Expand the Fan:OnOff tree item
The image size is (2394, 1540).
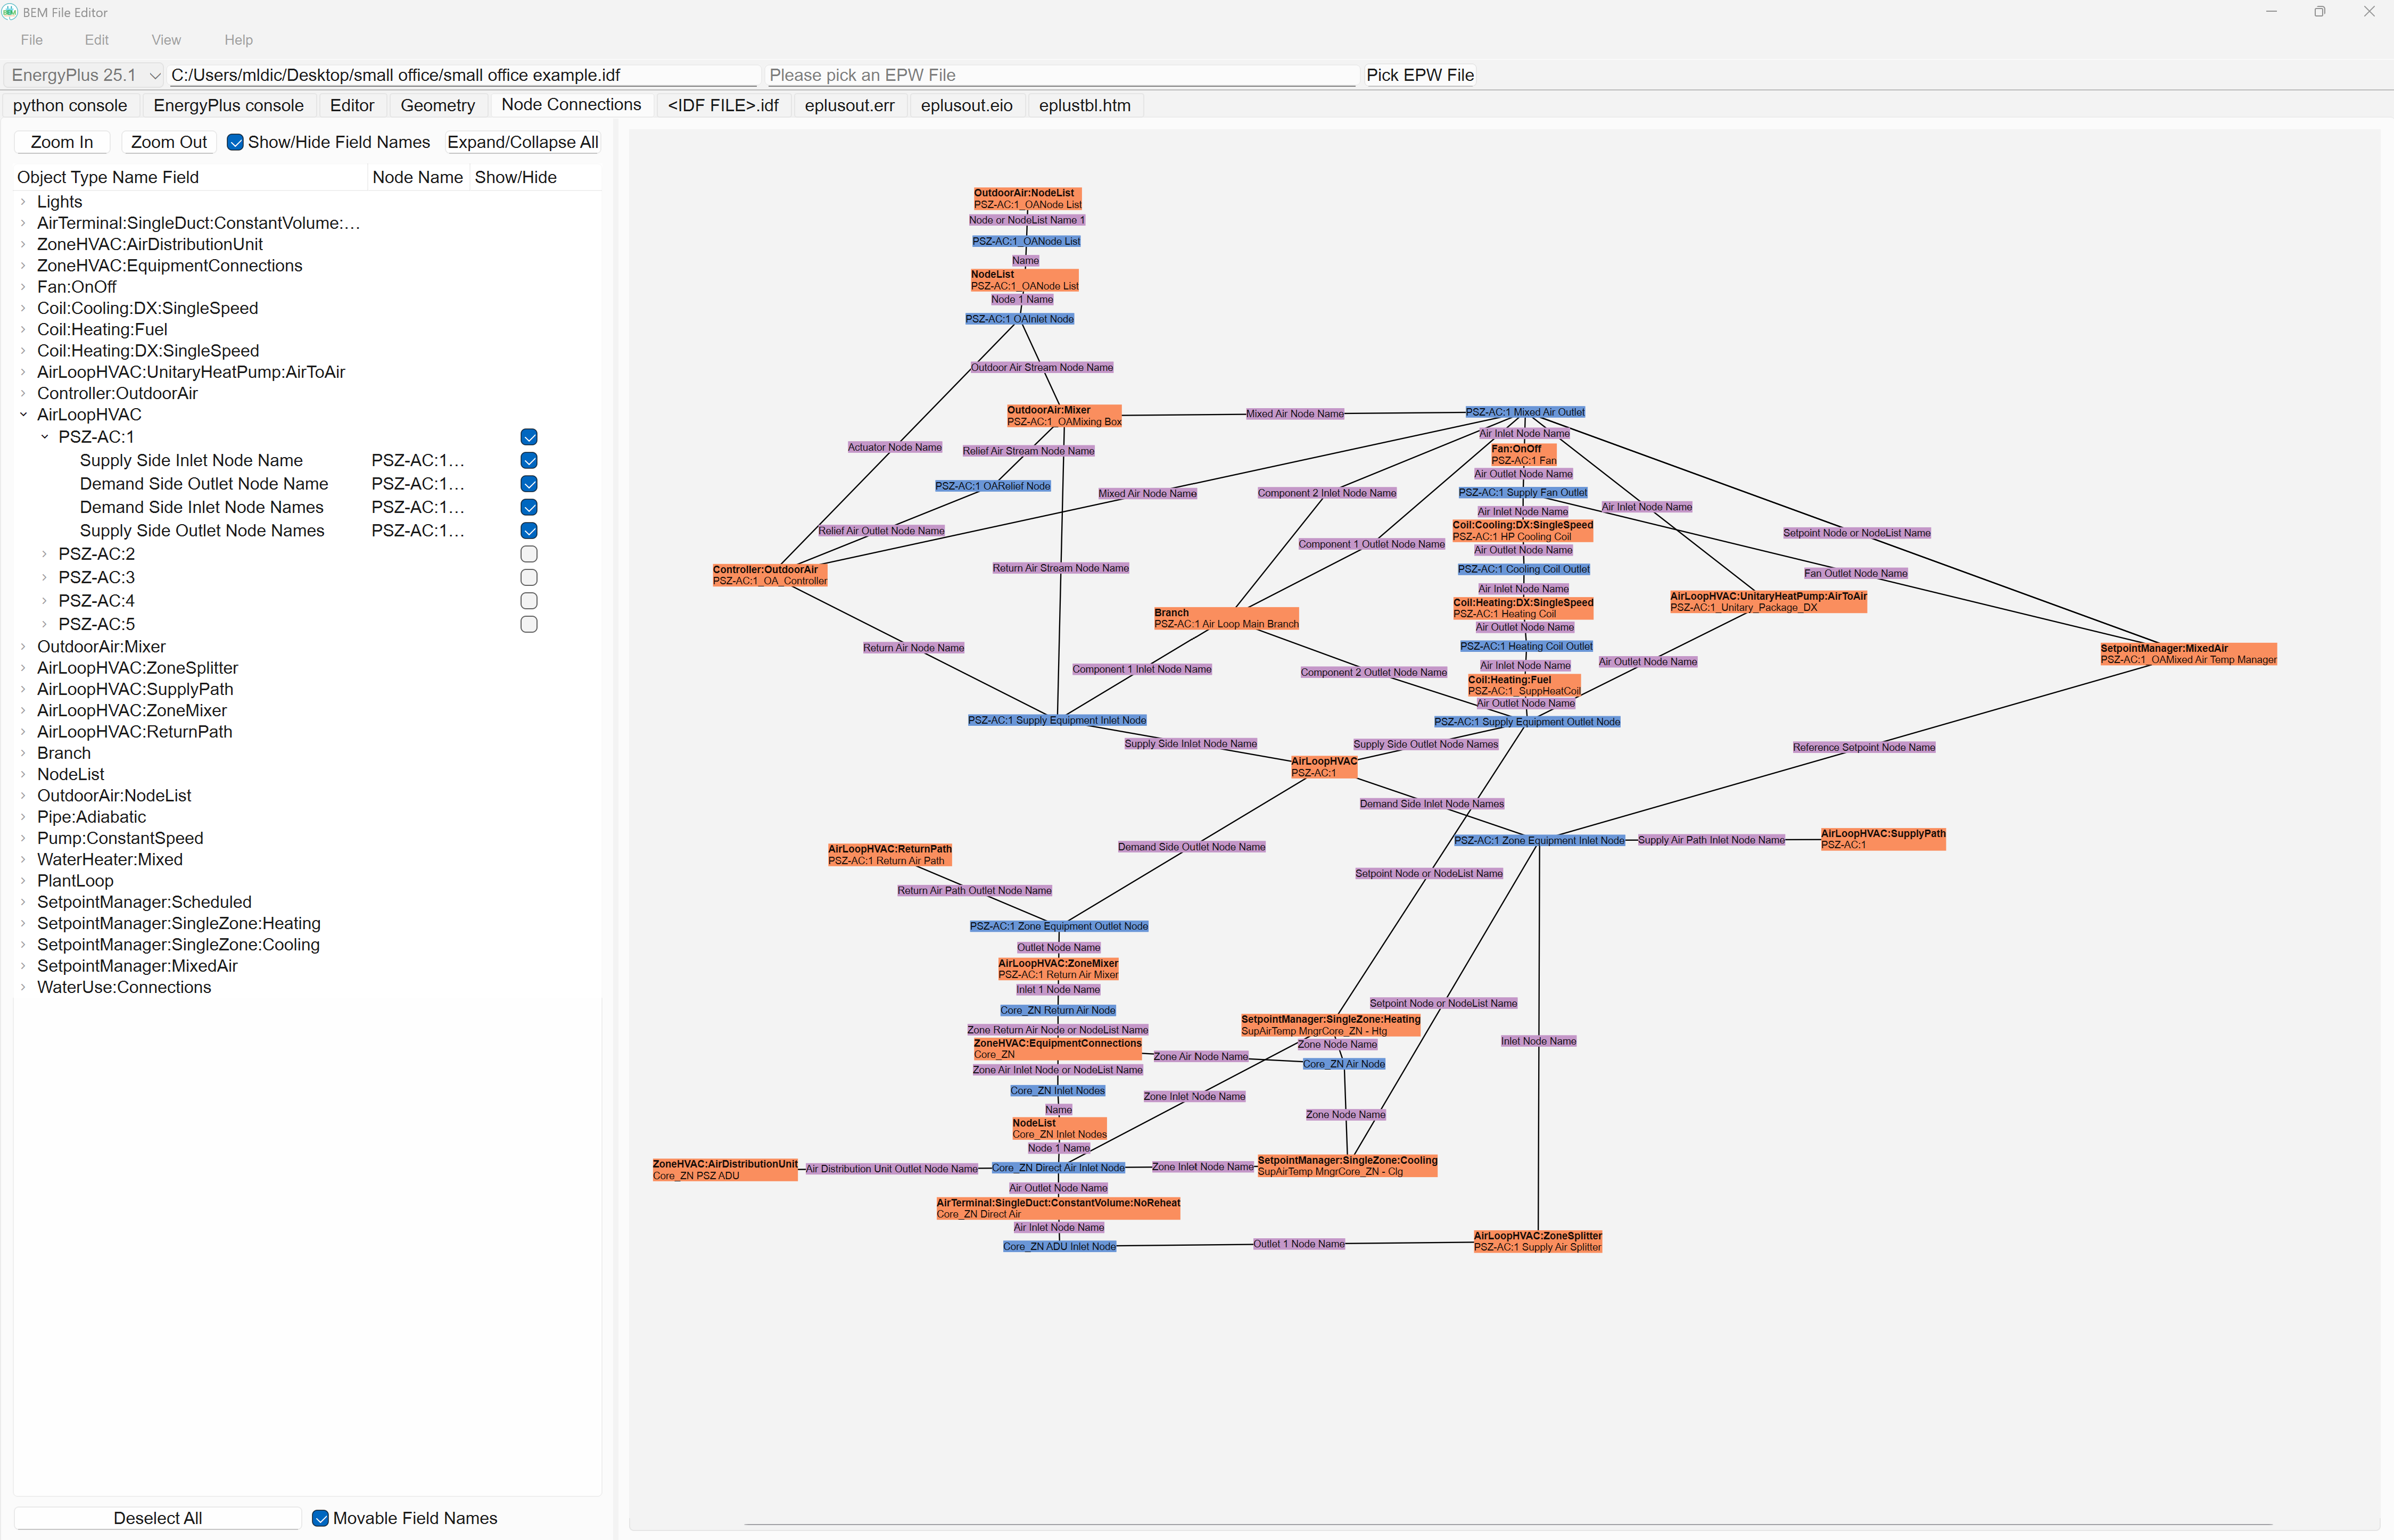click(x=23, y=287)
